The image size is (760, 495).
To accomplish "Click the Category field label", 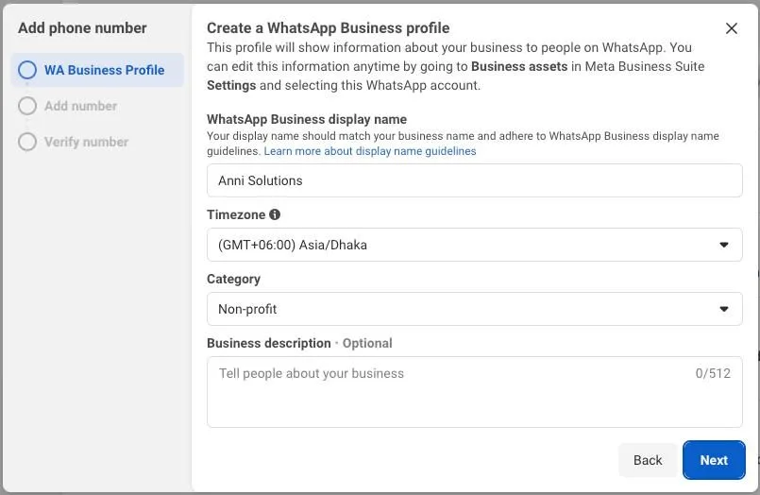I will click(x=233, y=279).
